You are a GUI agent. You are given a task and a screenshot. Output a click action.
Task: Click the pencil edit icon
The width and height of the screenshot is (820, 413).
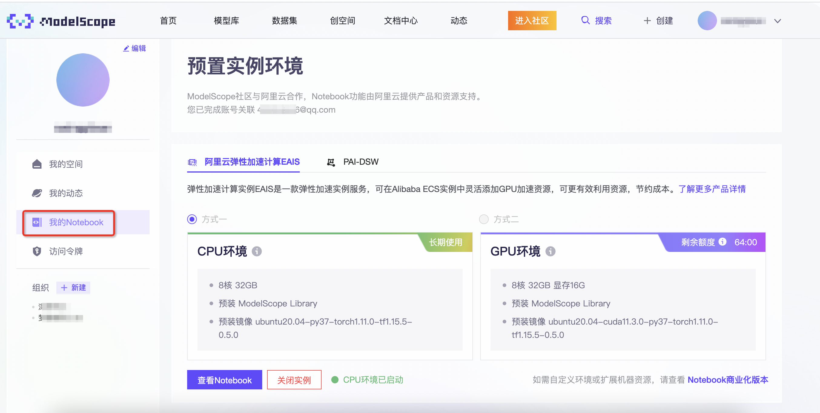(x=126, y=48)
